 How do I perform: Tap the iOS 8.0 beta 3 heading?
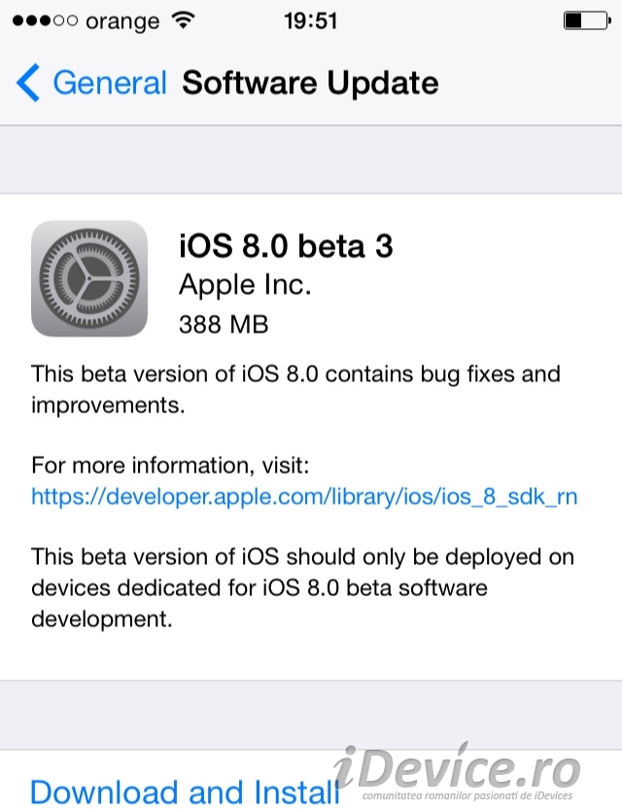(x=286, y=245)
